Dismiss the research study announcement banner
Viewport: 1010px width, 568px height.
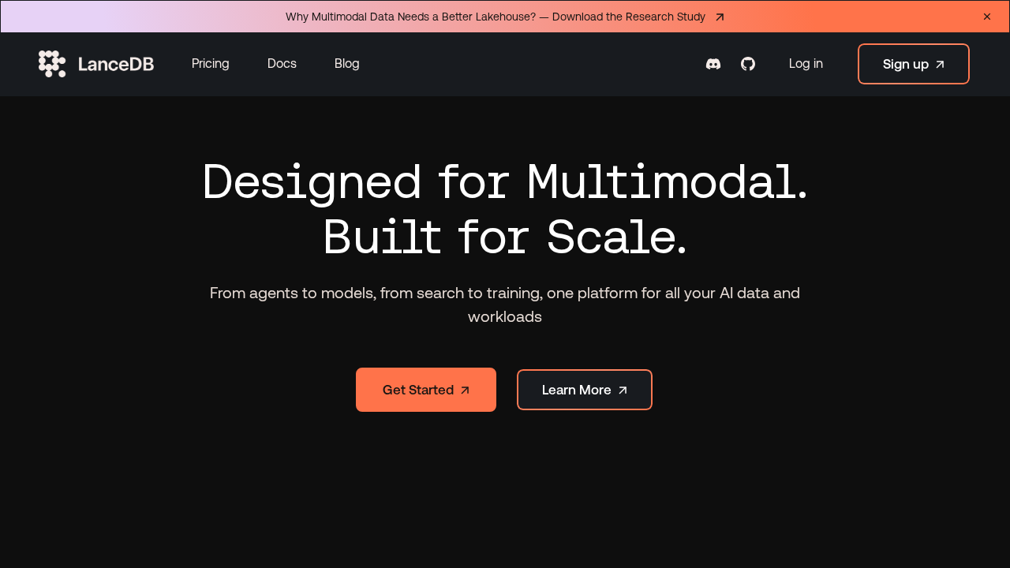986,16
